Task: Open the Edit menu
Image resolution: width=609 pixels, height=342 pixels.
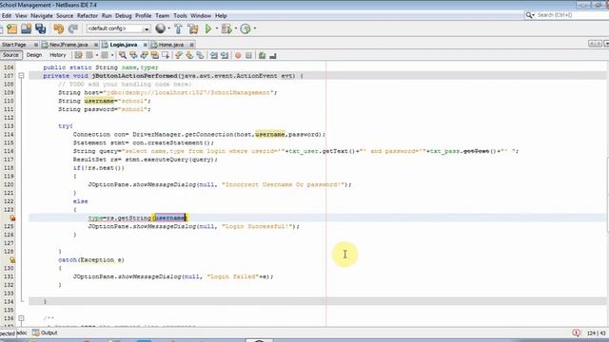Action: [7, 16]
